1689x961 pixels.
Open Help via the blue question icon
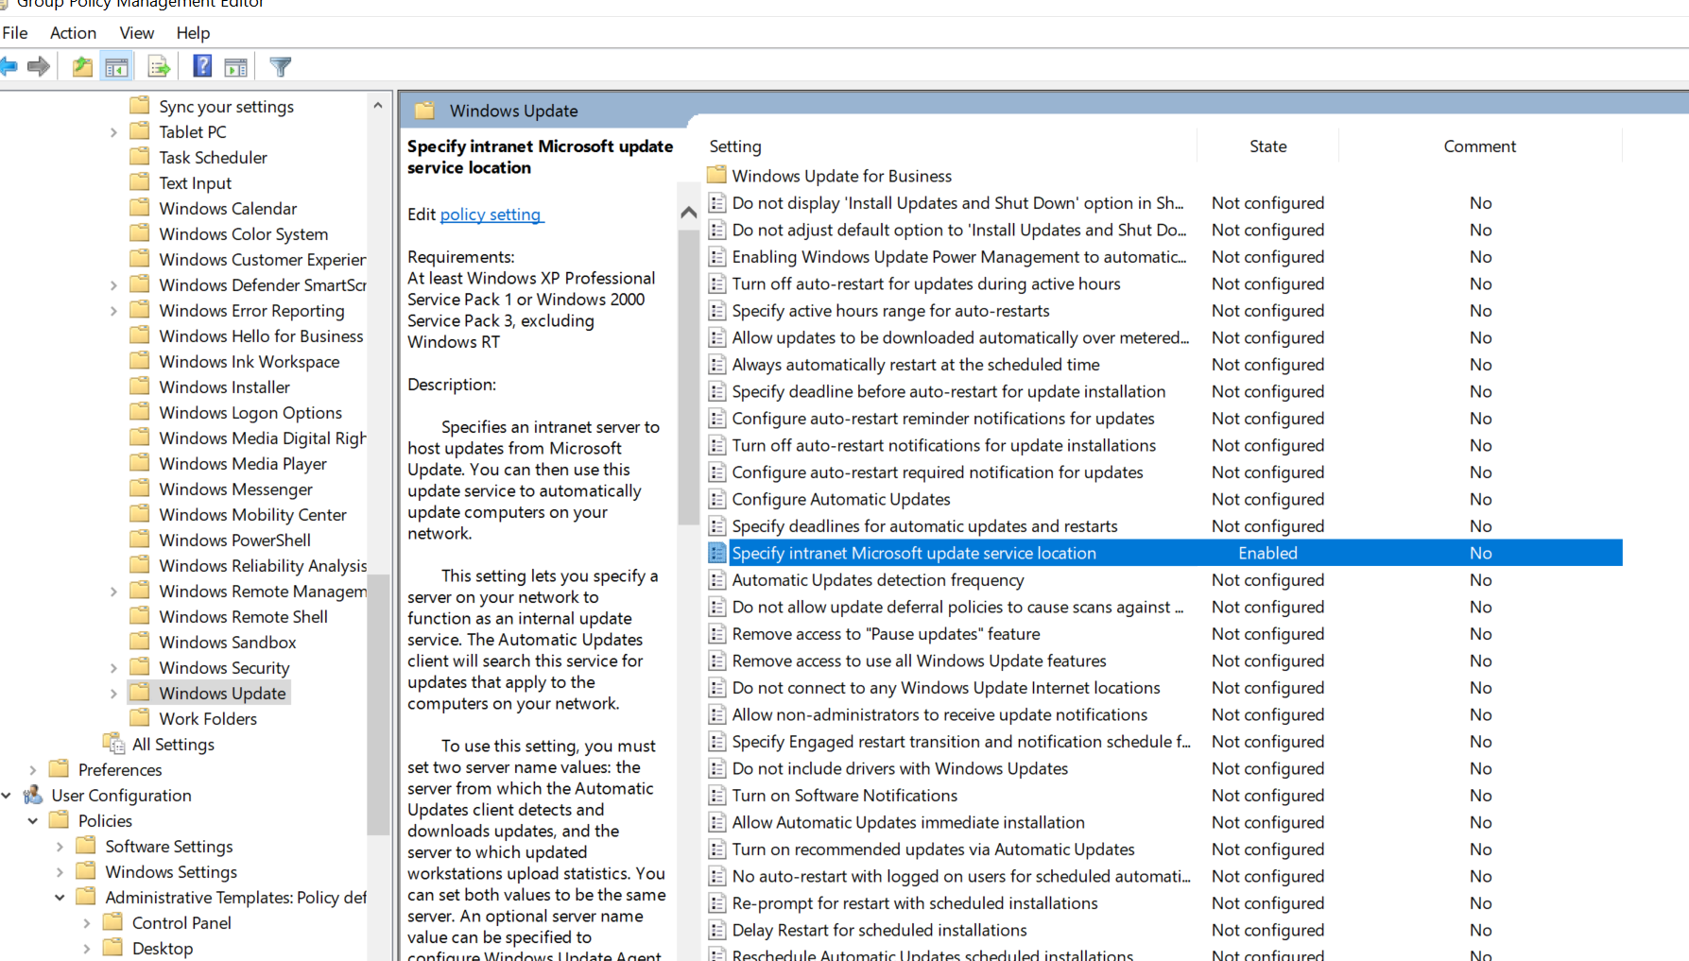[x=202, y=66]
